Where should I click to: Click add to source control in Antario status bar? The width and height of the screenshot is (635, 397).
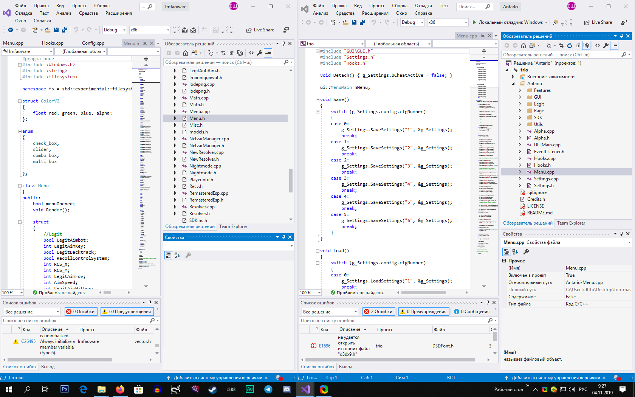pos(555,378)
